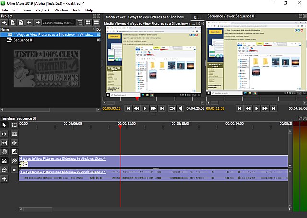The width and height of the screenshot is (307, 218).
Task: Zoom in on the timeline
Action: [14, 161]
